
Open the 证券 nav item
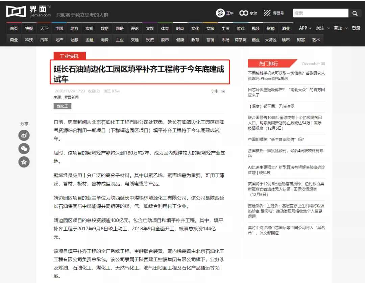(74, 40)
